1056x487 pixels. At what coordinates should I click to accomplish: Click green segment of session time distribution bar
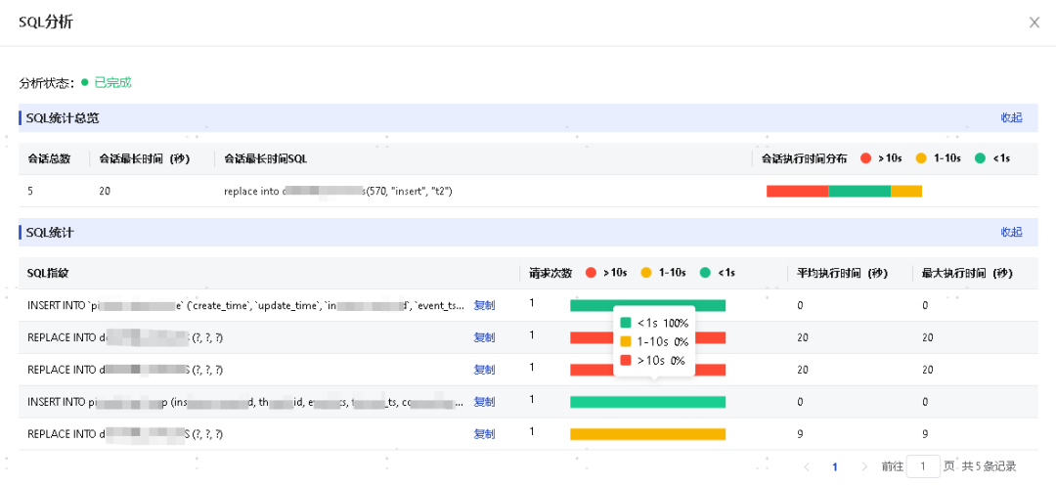point(859,192)
